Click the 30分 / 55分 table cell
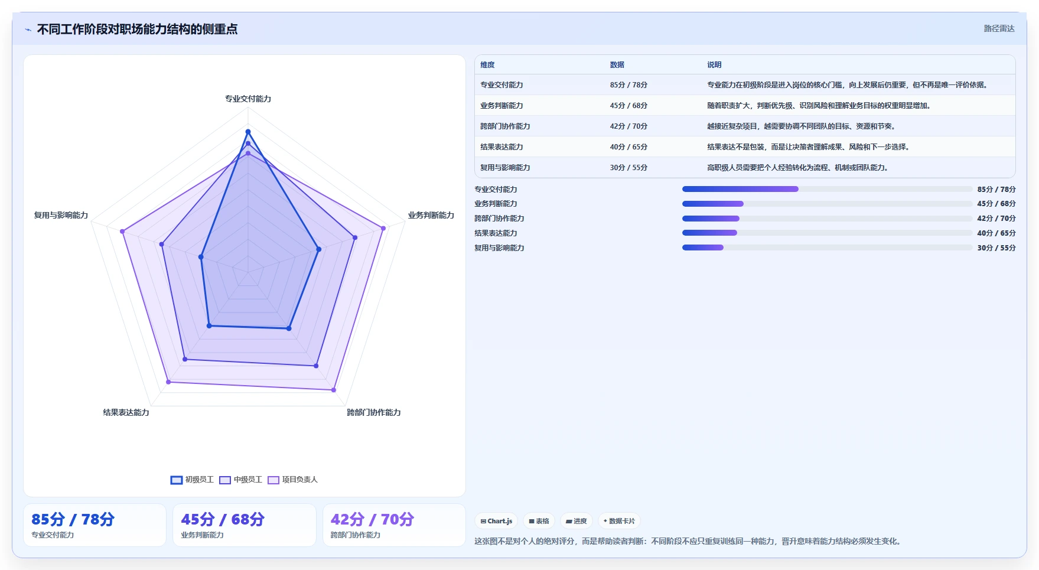 [x=628, y=168]
